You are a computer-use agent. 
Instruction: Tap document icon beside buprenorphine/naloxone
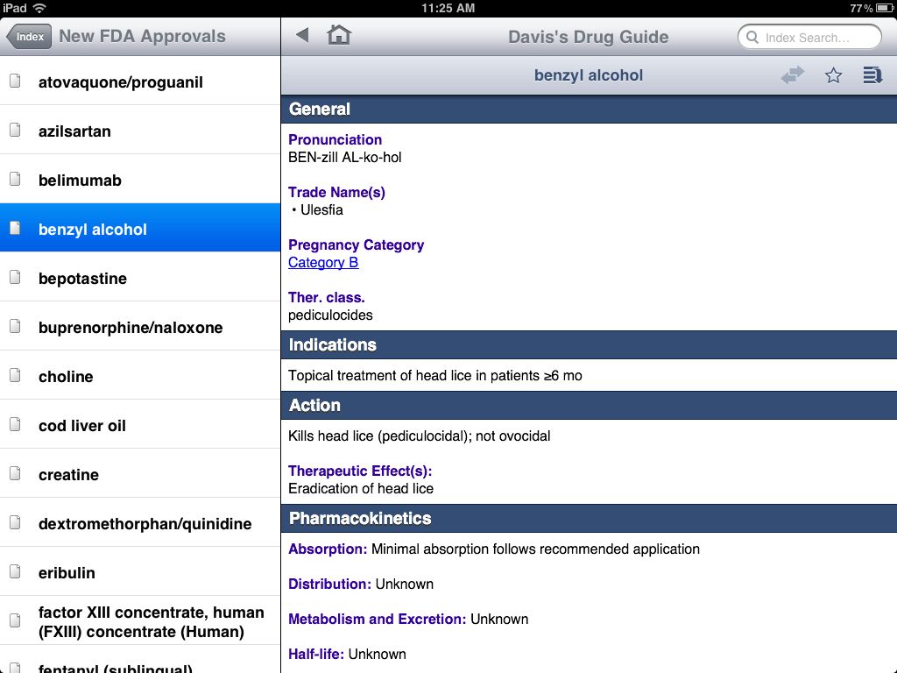pos(16,327)
